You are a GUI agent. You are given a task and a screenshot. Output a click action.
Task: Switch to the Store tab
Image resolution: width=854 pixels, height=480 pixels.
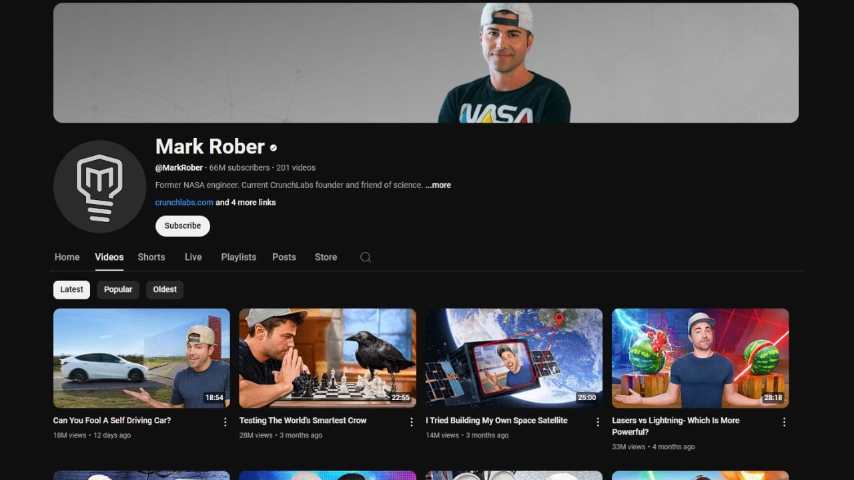pos(326,257)
